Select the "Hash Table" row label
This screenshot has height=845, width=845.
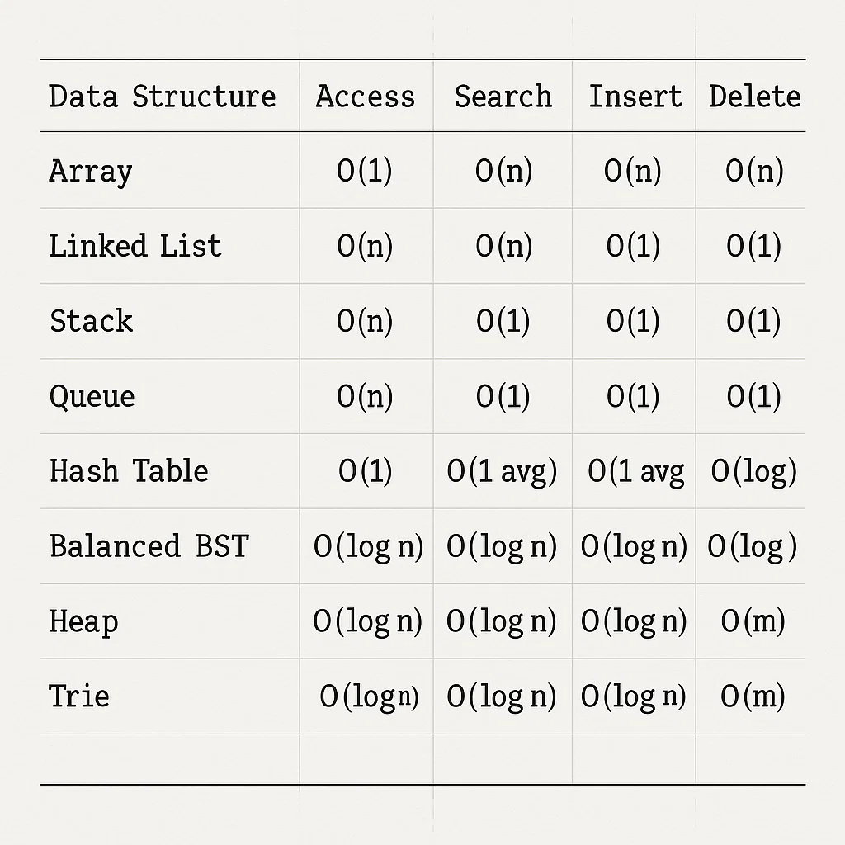coord(129,471)
